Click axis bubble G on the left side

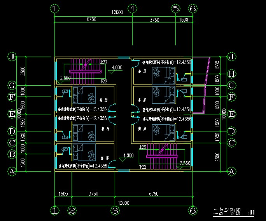(x=12, y=85)
